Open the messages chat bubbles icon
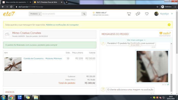The image size is (178, 100). coord(138,14)
